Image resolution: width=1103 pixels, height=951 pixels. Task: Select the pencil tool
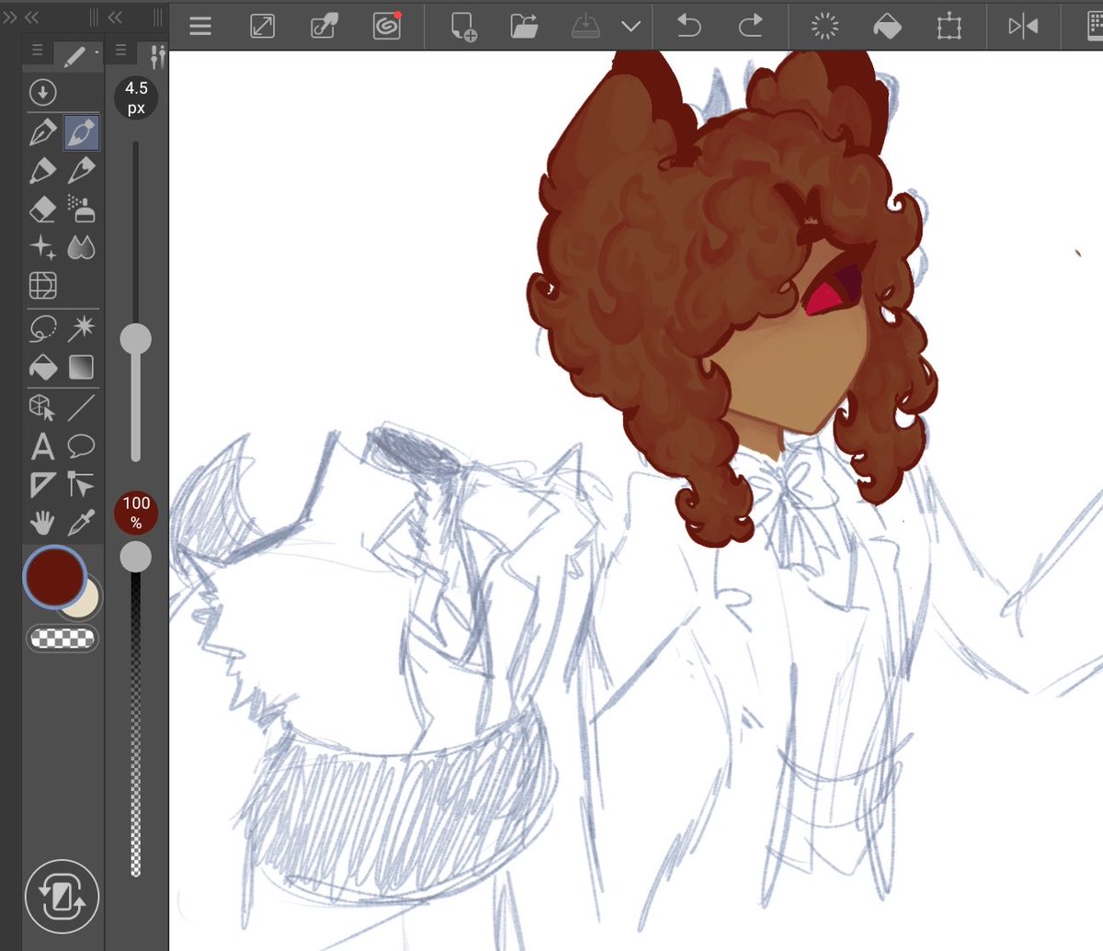[42, 171]
